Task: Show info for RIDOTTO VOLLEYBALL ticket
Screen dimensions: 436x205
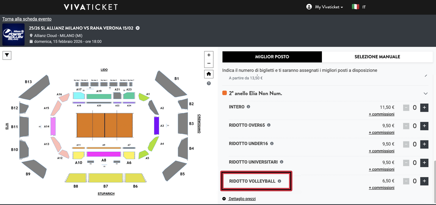Action: [279, 181]
